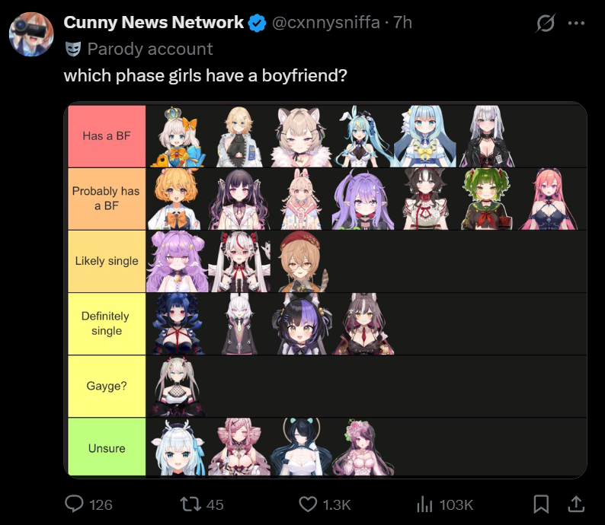The image size is (605, 525).
Task: Like the post with the heart icon
Action: [x=308, y=504]
